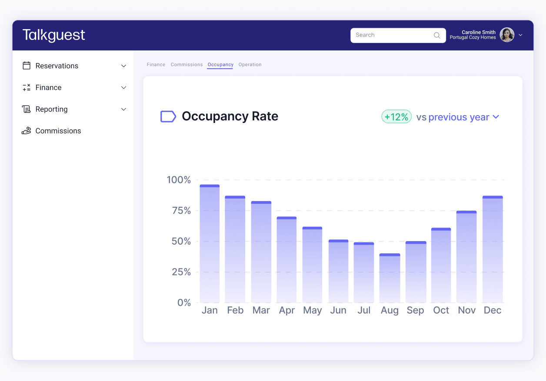
Task: Click the Talkguest logo
Action: 53,35
